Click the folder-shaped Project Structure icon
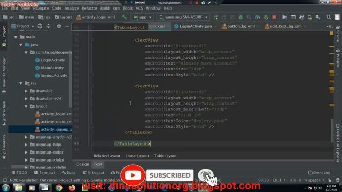Image resolution: width=342 pixels, height=192 pixels. pos(285,17)
